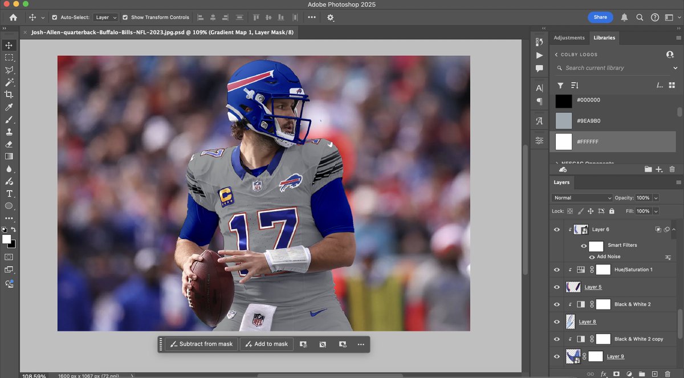Image resolution: width=684 pixels, height=378 pixels.
Task: Hide Layer 8 visibility eye
Action: 557,322
